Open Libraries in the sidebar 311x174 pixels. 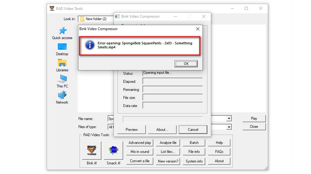pos(62,65)
